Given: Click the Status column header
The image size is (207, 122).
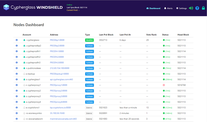Looking at the screenshot, I should point(165,35).
